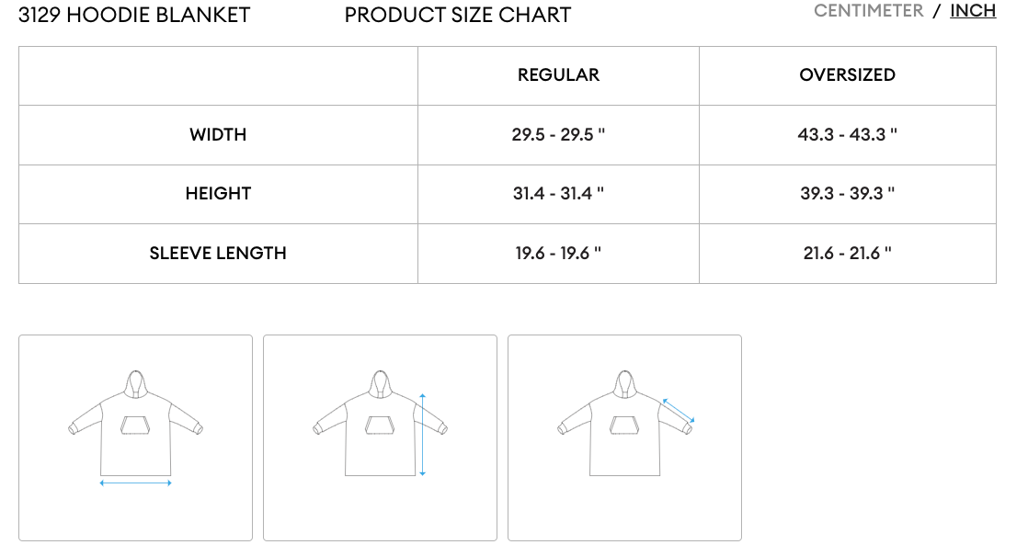Click the 3129 HOODIE BLANKET title

click(134, 15)
